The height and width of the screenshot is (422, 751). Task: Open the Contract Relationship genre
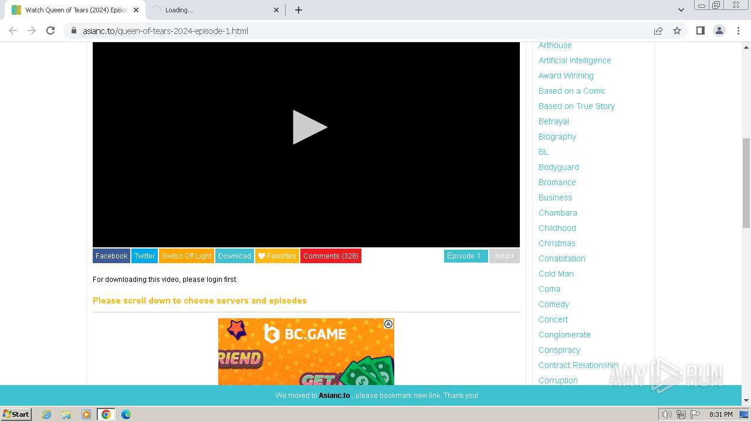[579, 365]
